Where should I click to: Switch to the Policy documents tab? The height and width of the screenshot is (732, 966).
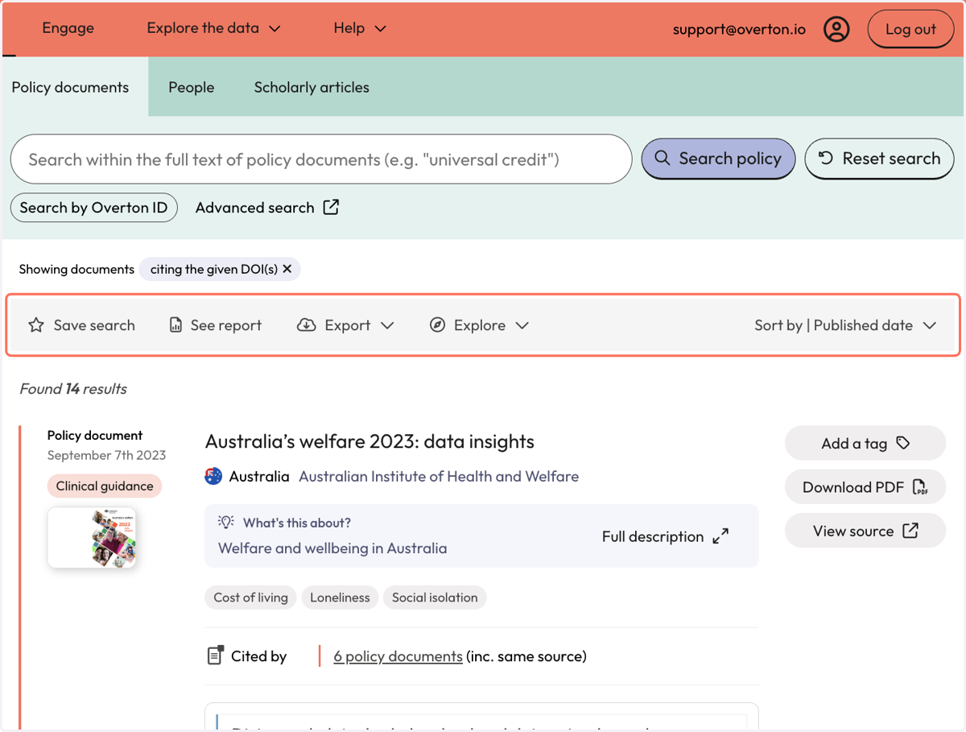(x=70, y=87)
